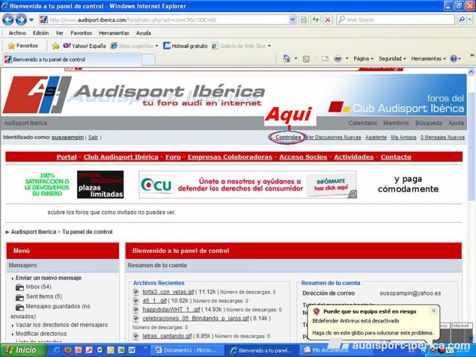
Task: Click the Refresh page icon
Action: pos(315,20)
